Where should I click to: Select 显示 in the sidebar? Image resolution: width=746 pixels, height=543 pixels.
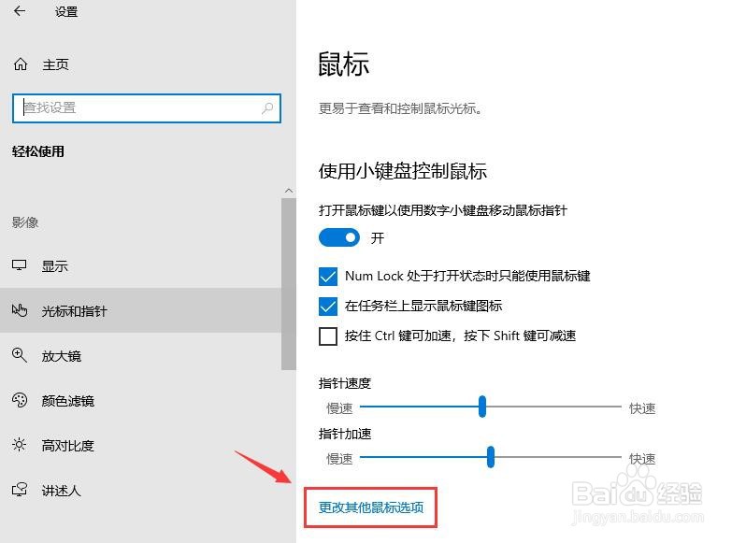(x=141, y=265)
